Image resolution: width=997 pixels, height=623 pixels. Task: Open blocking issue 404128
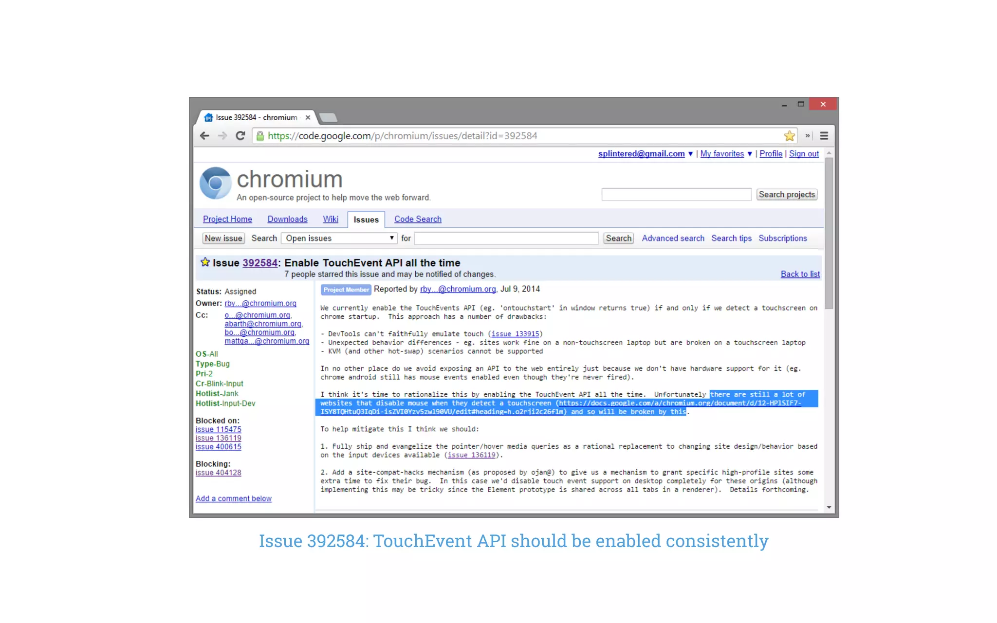218,473
